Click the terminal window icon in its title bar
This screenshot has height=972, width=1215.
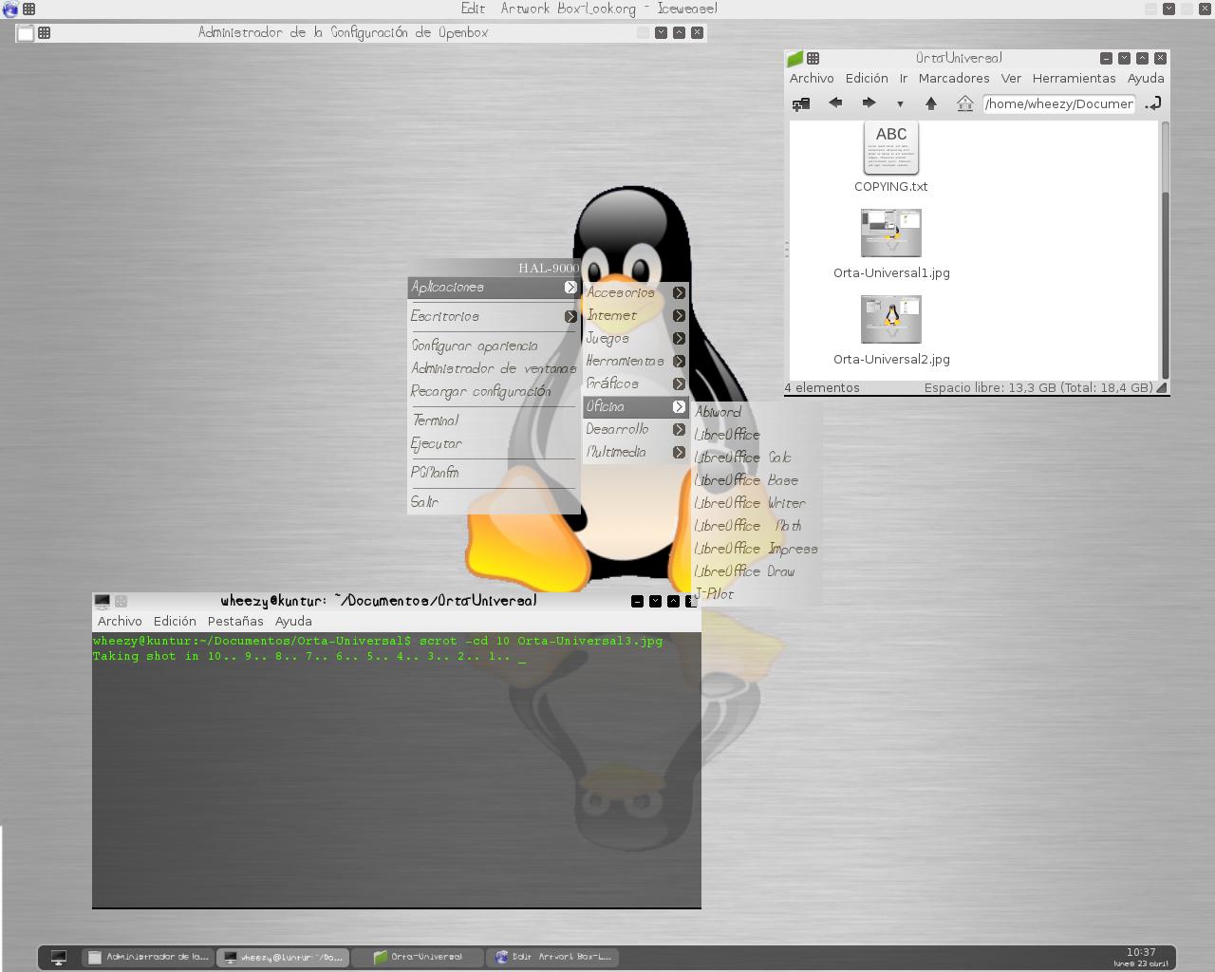pyautogui.click(x=102, y=601)
